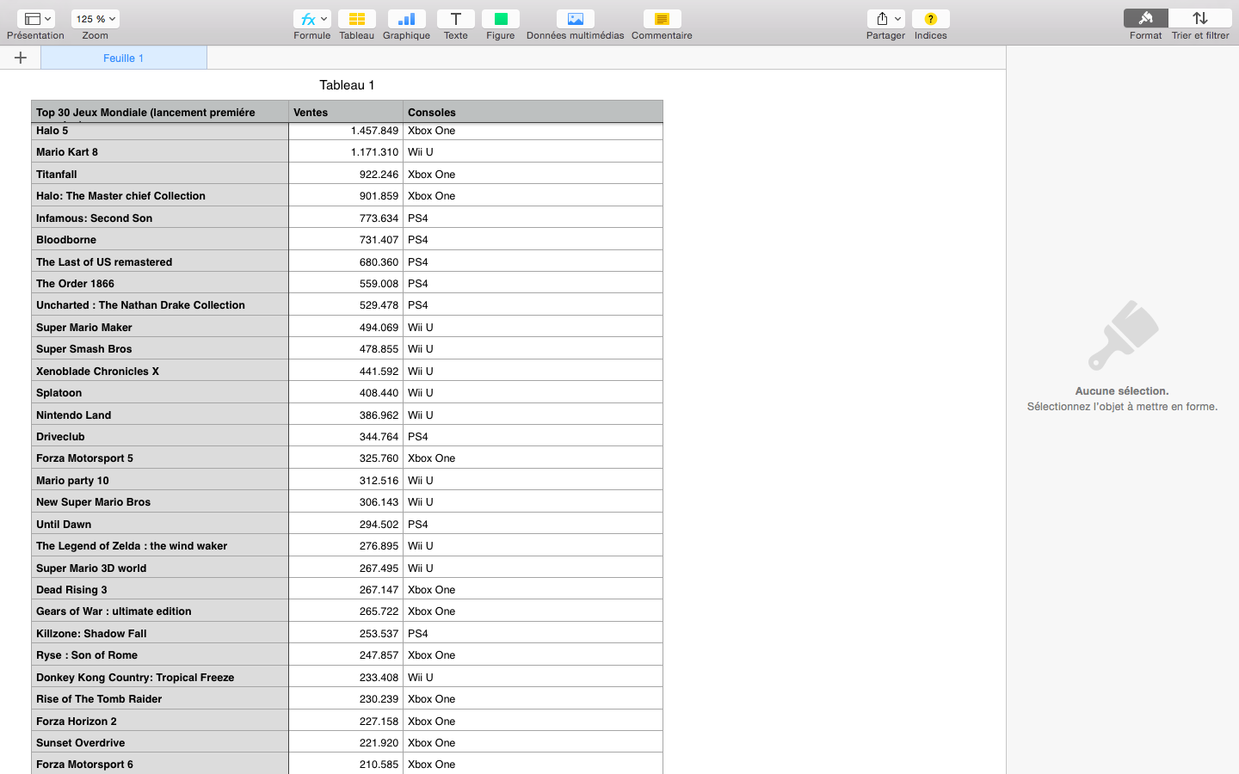Viewport: 1239px width, 774px height.
Task: Select PS4 console cell for Until Dawn
Action: 533,524
